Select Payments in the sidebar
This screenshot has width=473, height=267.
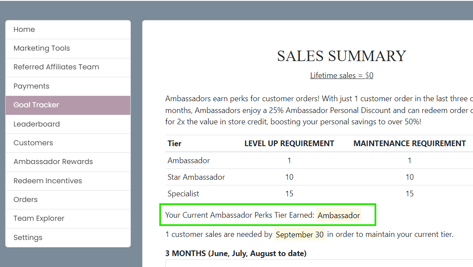(32, 86)
